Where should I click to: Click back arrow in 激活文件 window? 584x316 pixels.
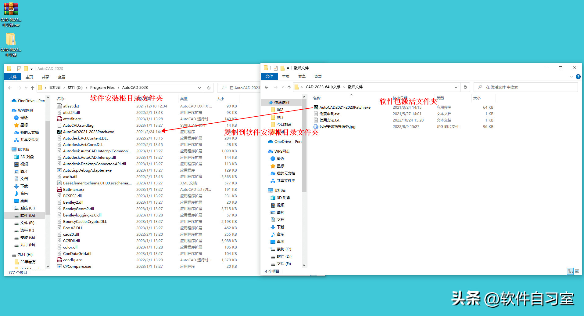coord(267,87)
